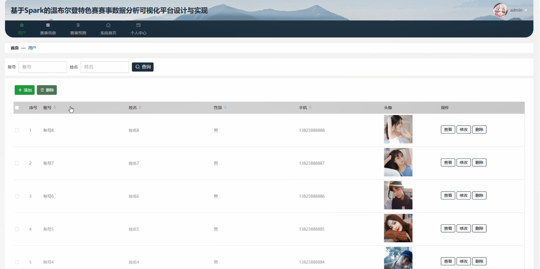Check the row for 账号8
This screenshot has width=540, height=269.
(17, 130)
